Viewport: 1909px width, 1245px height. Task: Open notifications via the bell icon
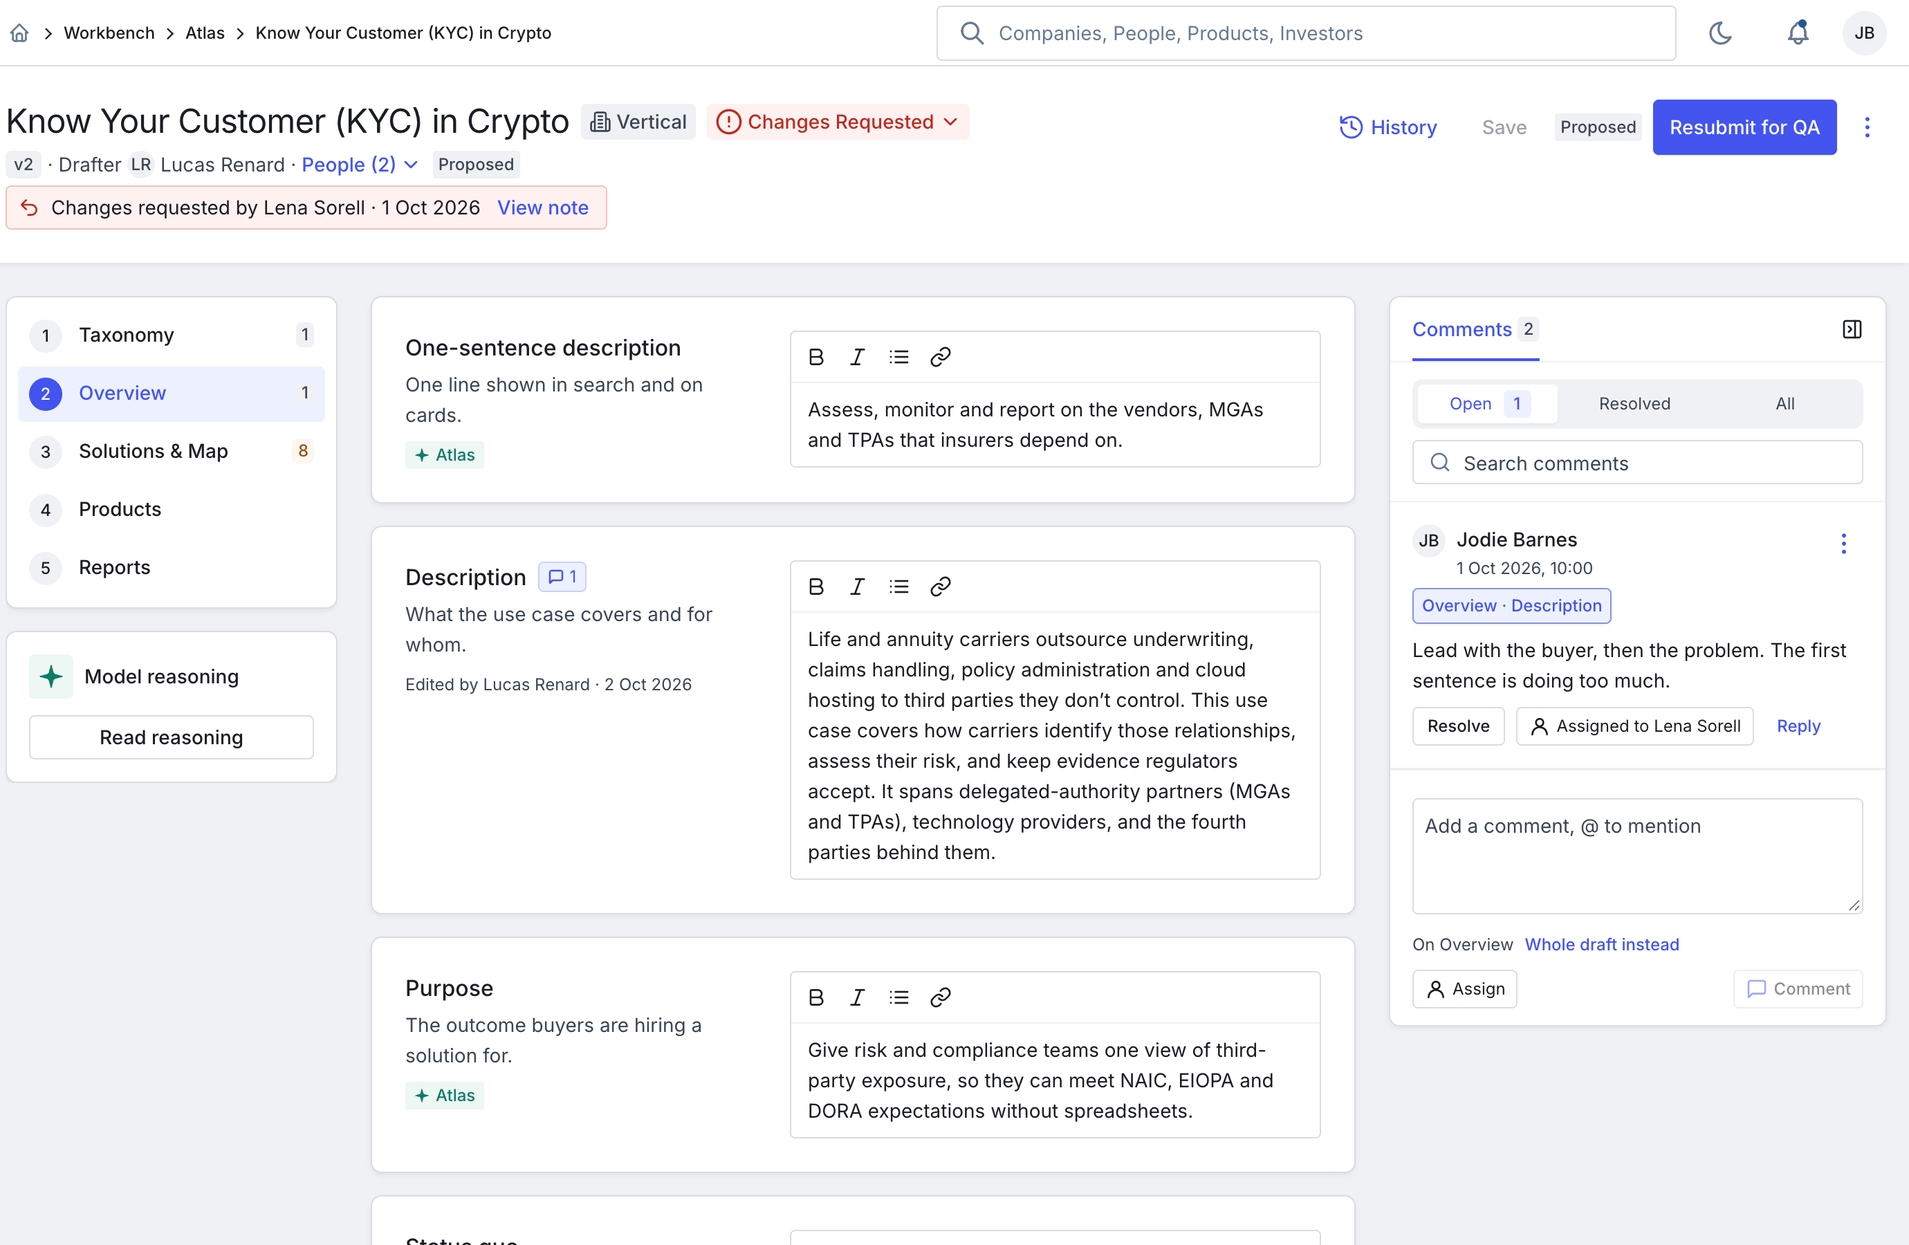click(1798, 33)
